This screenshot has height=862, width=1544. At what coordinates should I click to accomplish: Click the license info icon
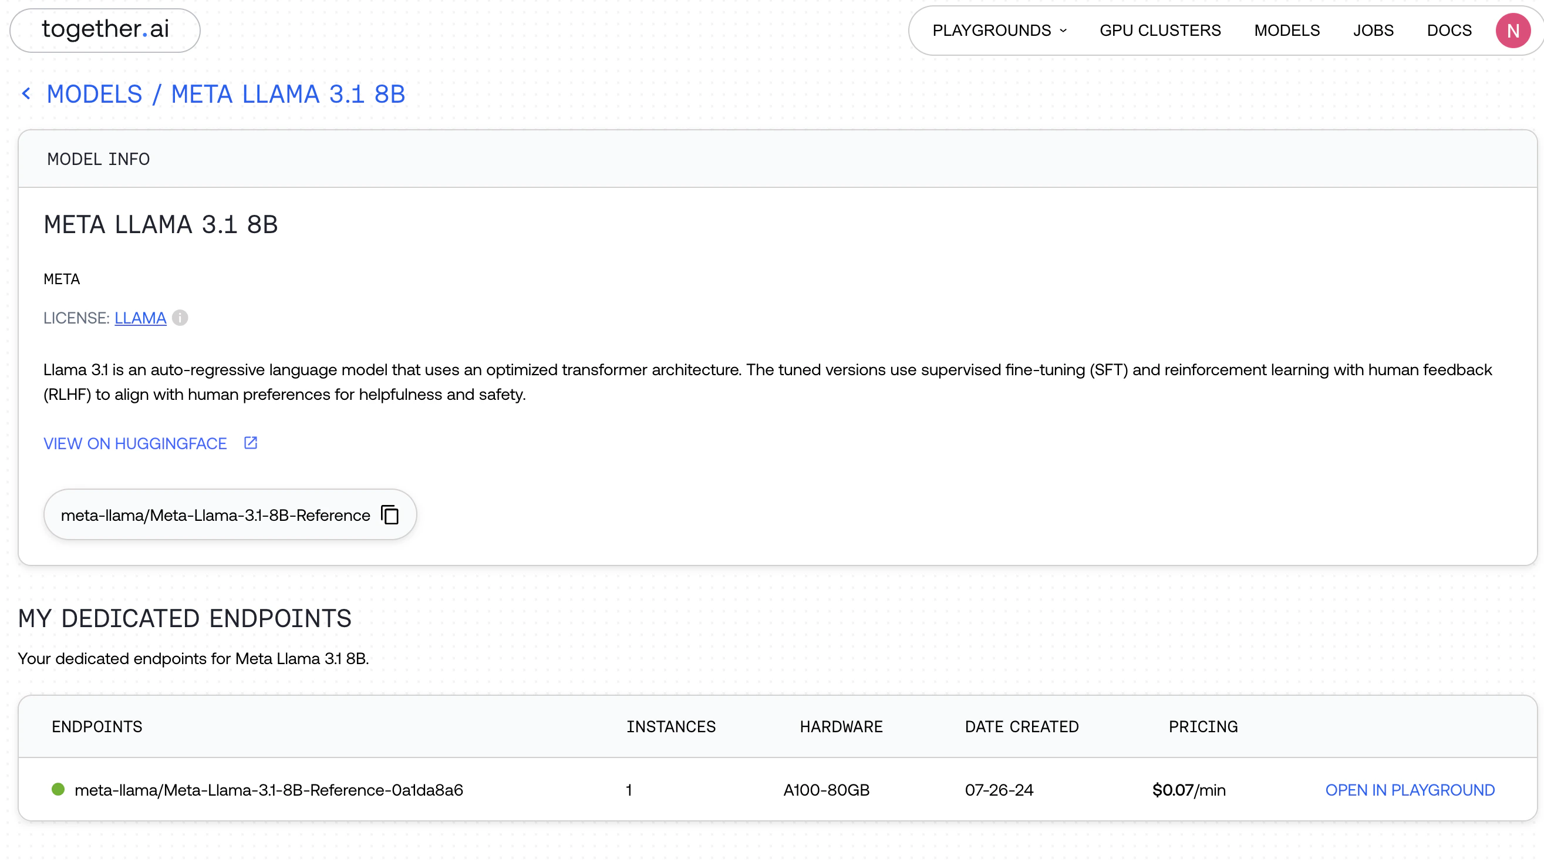(x=180, y=318)
